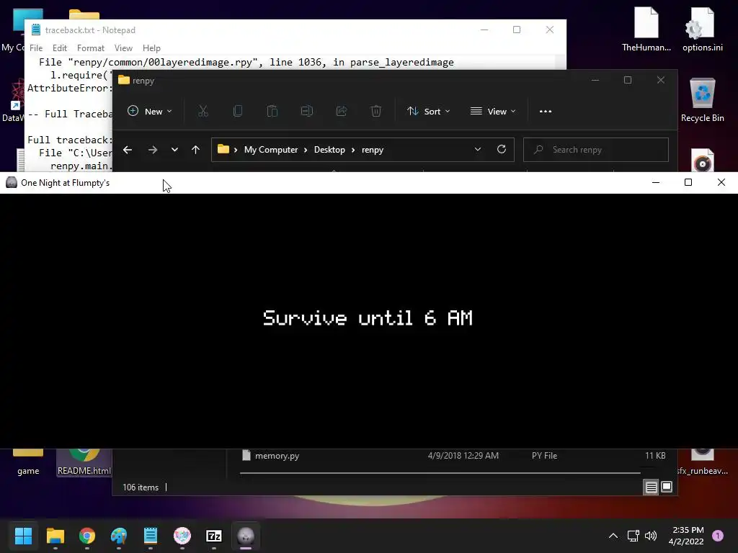This screenshot has height=553, width=738.
Task: Open clock and date 2:35 PM flyout
Action: tap(686, 536)
